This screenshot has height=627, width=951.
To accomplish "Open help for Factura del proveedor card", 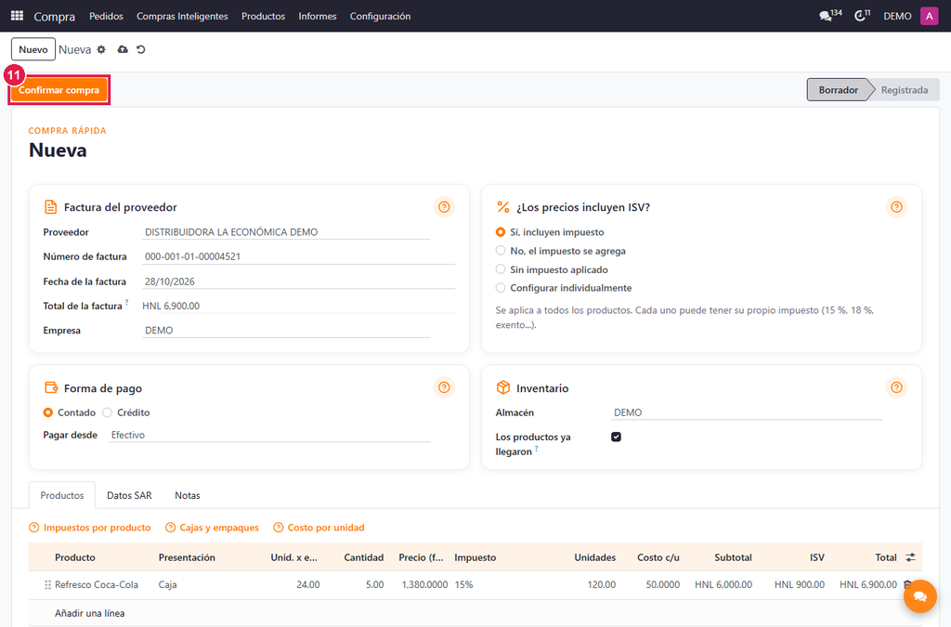I will tap(444, 207).
